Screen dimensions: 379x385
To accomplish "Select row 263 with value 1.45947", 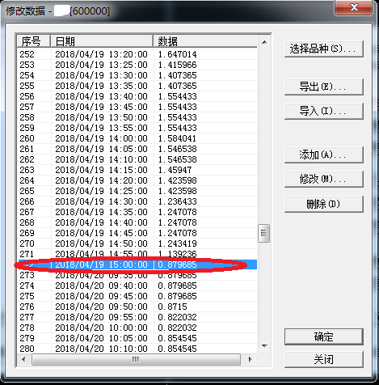I will (x=137, y=170).
